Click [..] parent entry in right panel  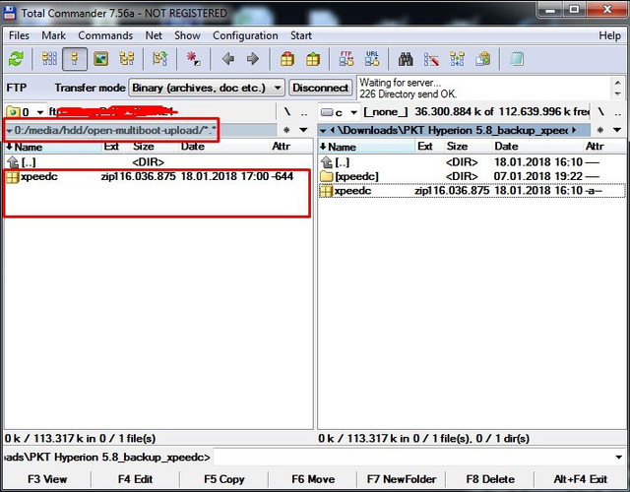(472, 162)
